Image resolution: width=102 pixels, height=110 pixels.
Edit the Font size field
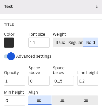click(x=39, y=43)
